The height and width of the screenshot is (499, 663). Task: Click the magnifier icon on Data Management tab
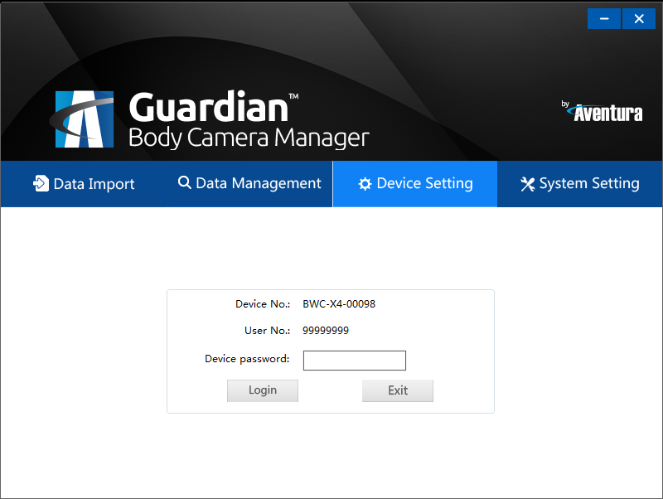(183, 183)
